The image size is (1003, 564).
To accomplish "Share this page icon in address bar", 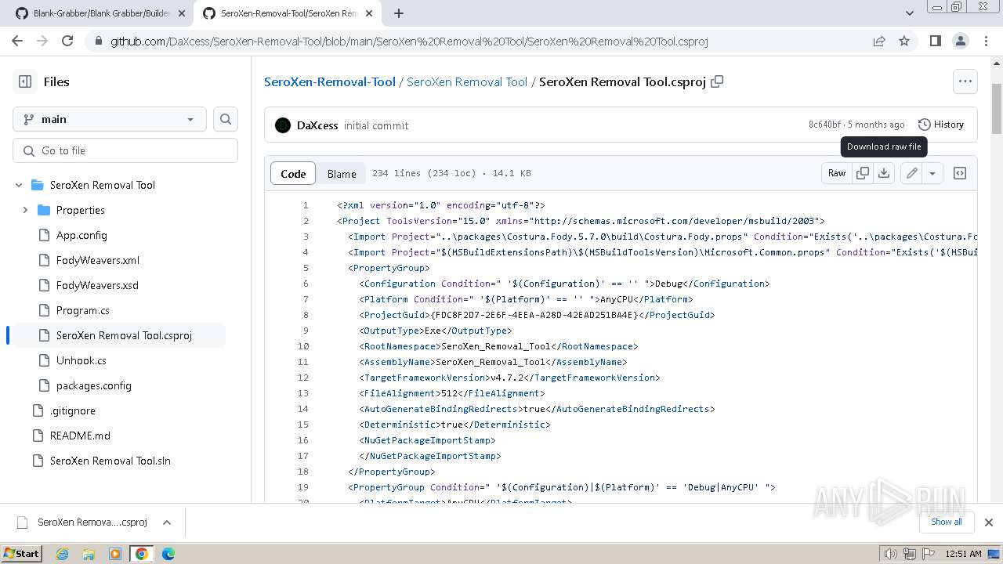I will [879, 41].
